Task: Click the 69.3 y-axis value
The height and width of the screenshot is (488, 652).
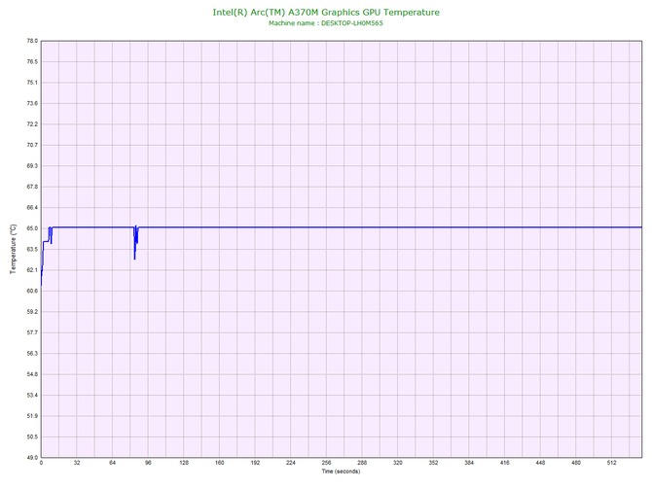Action: coord(32,165)
